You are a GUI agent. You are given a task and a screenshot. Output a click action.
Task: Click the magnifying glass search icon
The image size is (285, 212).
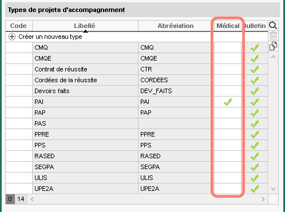pyautogui.click(x=273, y=25)
